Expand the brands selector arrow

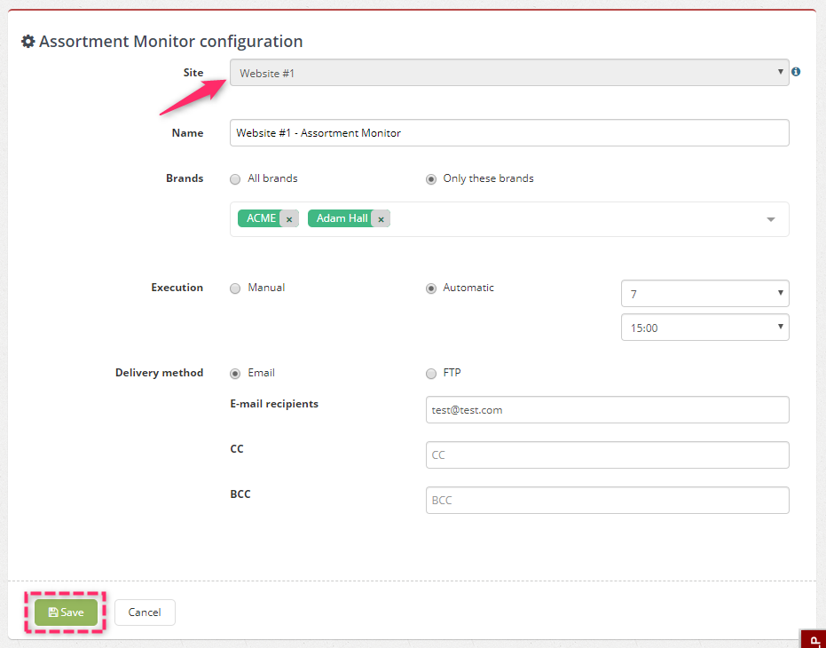click(x=771, y=219)
